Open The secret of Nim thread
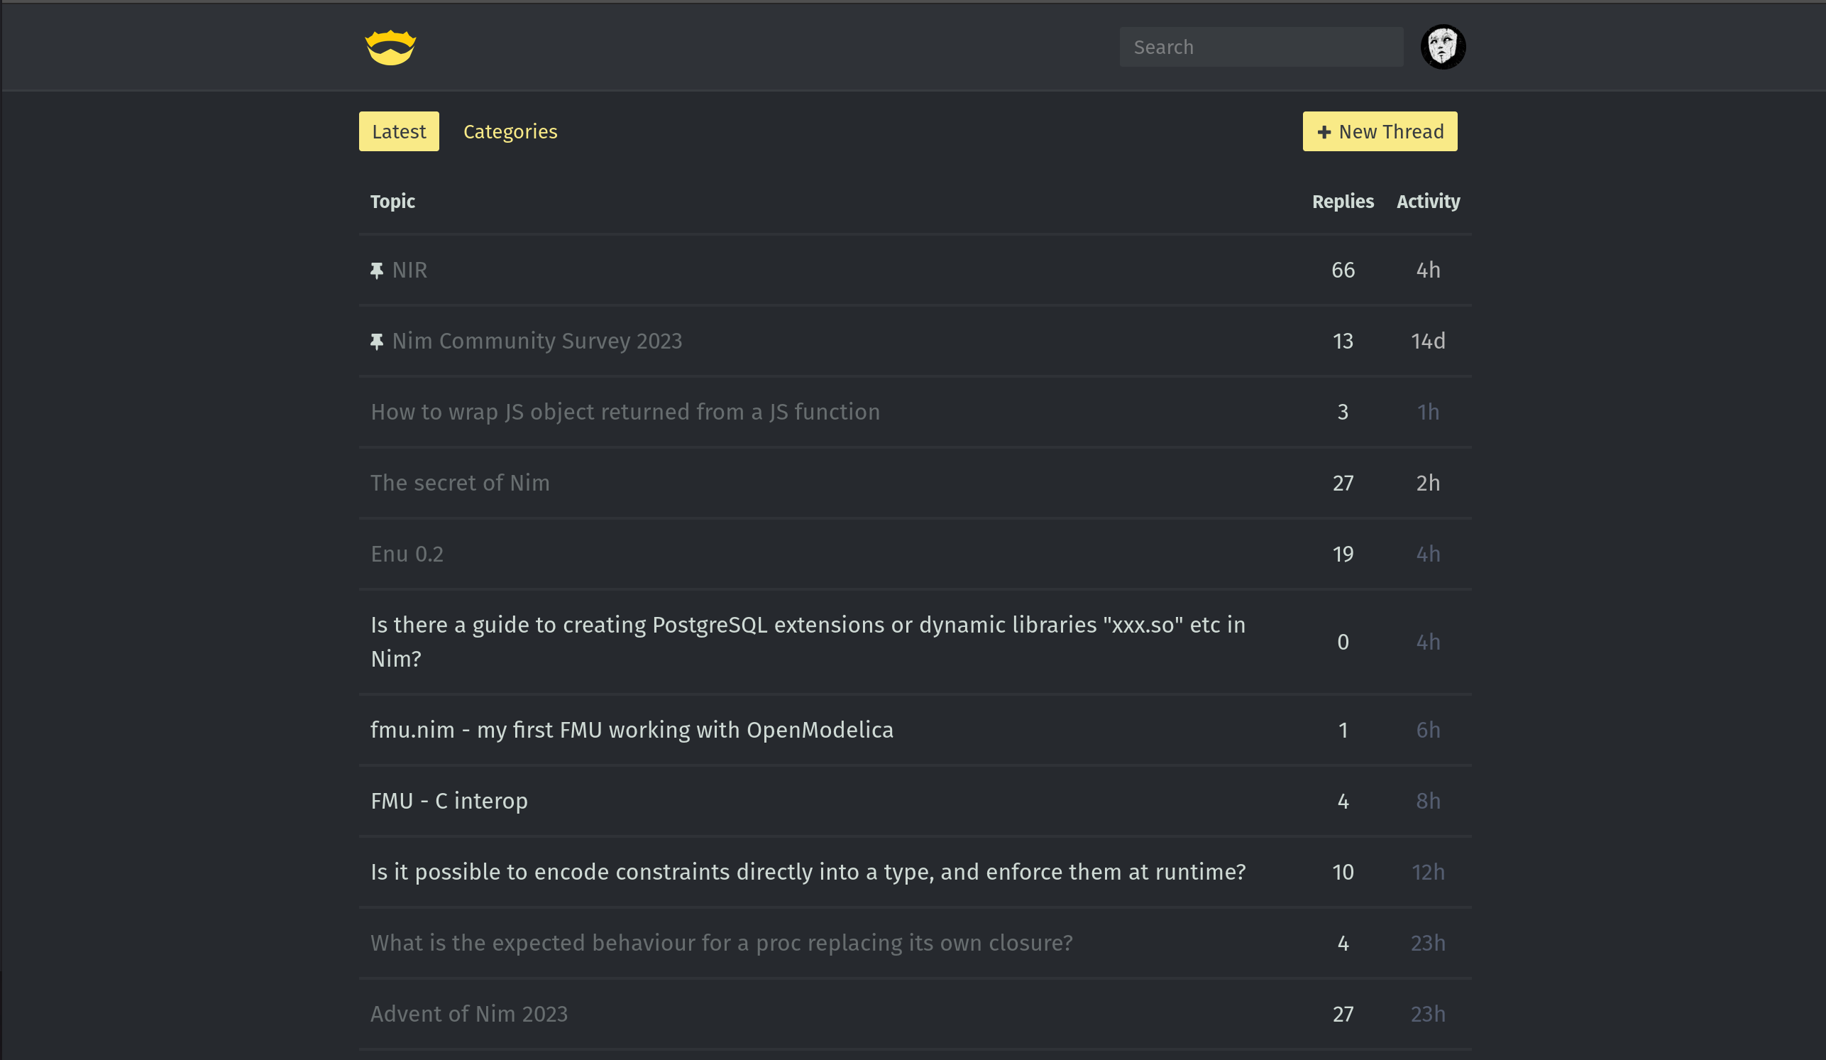1826x1060 pixels. tap(459, 483)
